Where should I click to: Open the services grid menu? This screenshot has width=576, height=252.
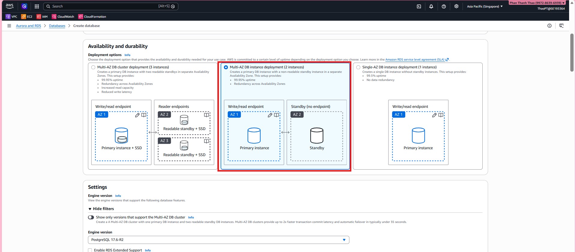point(37,6)
